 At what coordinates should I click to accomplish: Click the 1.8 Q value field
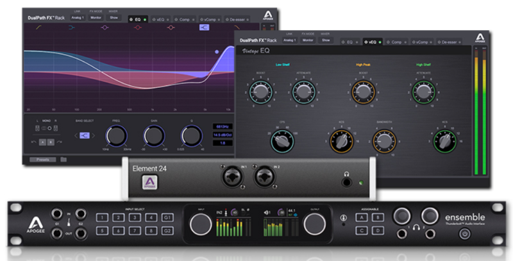coord(223,143)
